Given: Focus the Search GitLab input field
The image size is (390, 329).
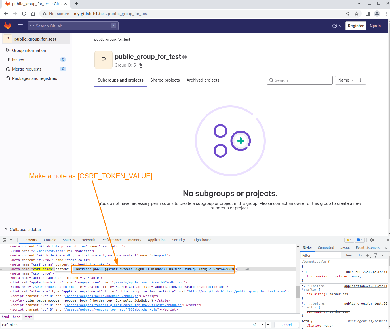Looking at the screenshot, I should click(73, 26).
